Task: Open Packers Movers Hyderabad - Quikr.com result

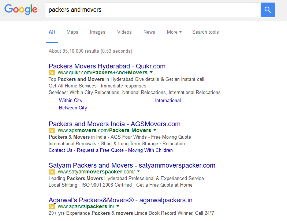Action: tap(107, 66)
